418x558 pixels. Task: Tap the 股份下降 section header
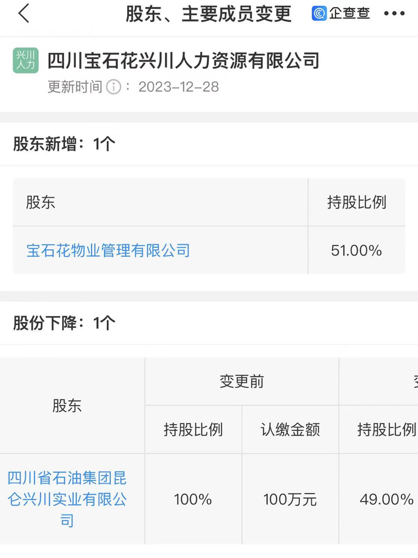[x=64, y=323]
